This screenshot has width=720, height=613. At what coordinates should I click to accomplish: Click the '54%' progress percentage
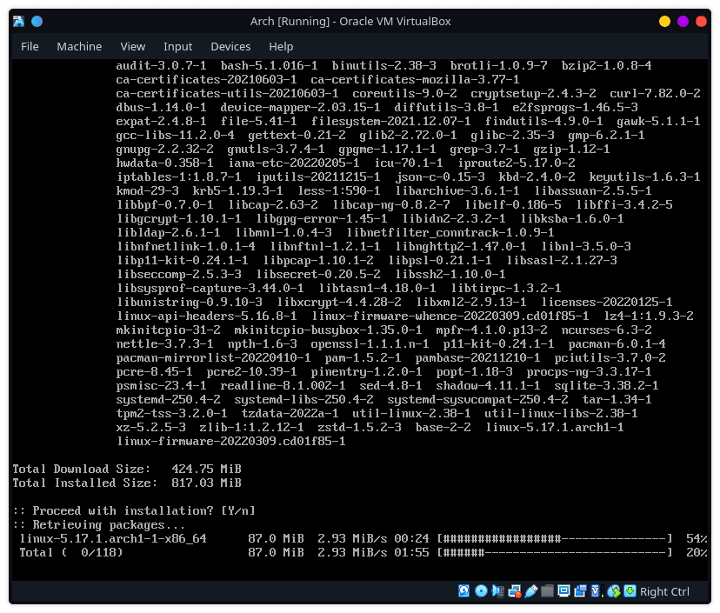pos(697,538)
